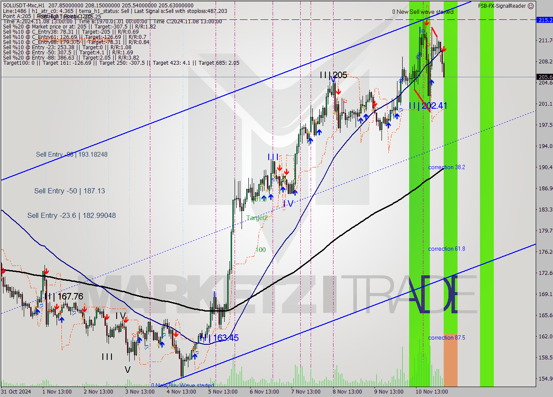Click the 'II 167.76' wave label
The image size is (553, 397).
click(x=64, y=296)
